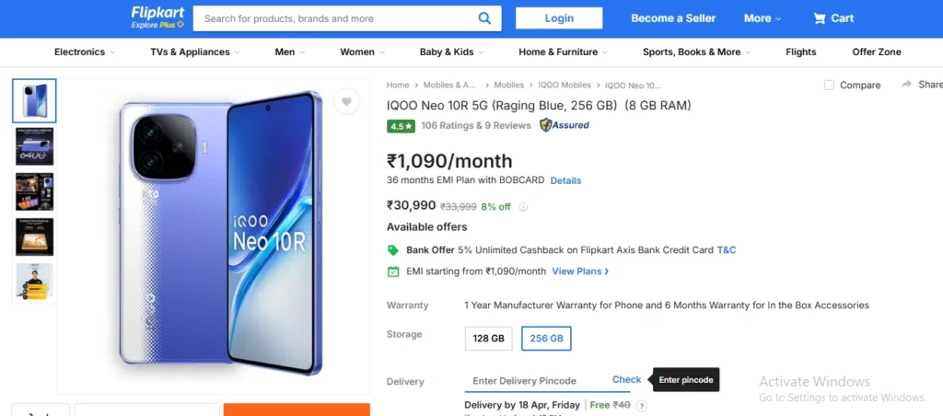This screenshot has height=416, width=943.
Task: Open the Offer Zone menu item
Action: (877, 52)
